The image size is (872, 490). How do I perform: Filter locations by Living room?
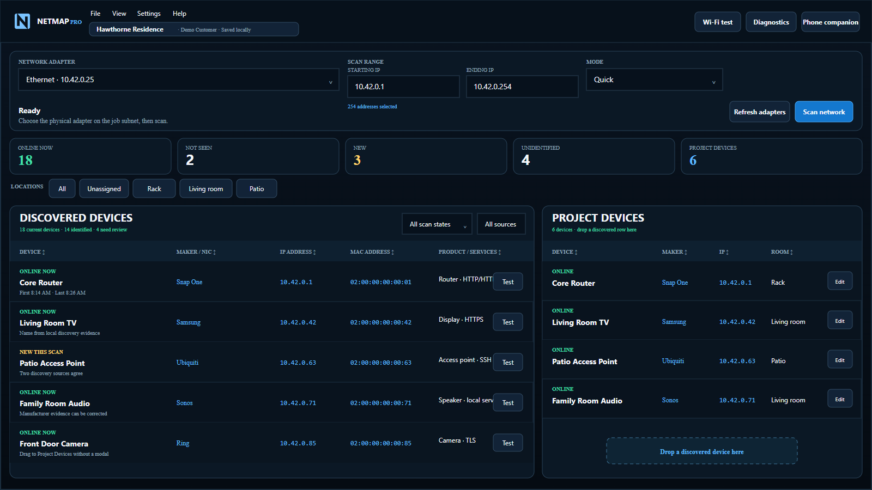(206, 188)
